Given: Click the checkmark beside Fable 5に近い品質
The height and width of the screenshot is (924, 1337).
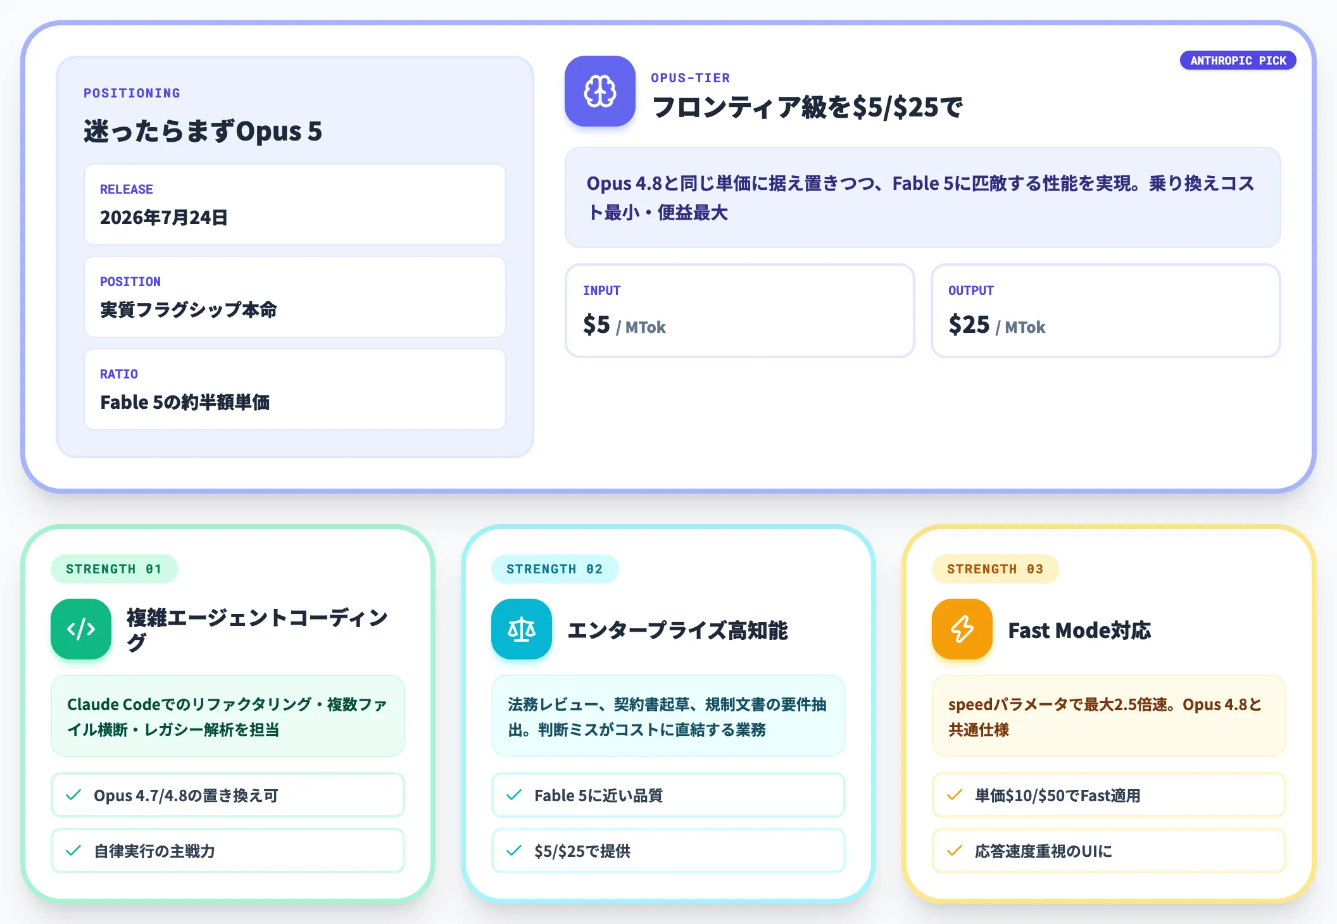Looking at the screenshot, I should click(514, 795).
